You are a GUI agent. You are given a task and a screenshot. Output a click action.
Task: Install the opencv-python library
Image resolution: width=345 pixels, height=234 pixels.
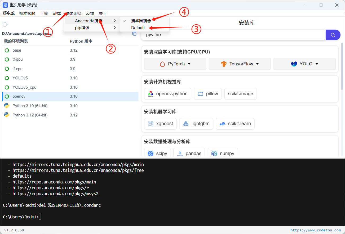(167, 94)
